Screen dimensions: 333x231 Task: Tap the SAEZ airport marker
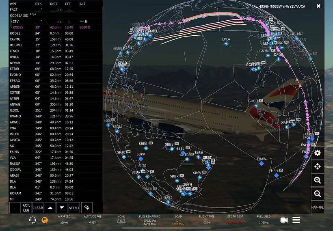click(x=168, y=202)
